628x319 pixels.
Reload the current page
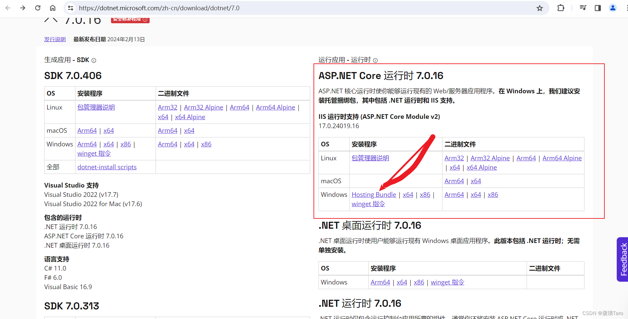click(x=38, y=8)
